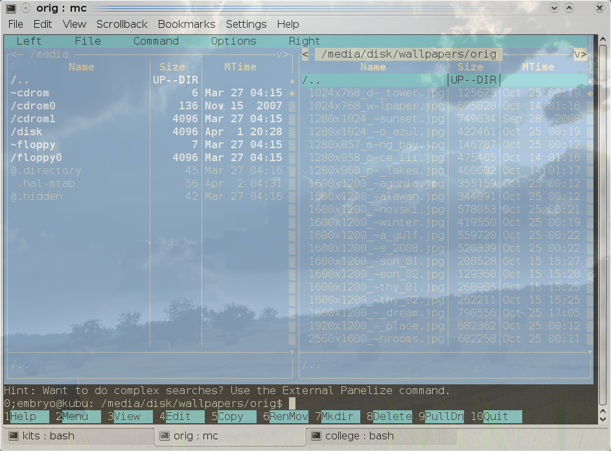
Task: Select file 1280x1024_~sunset.jpg
Action: click(x=444, y=118)
